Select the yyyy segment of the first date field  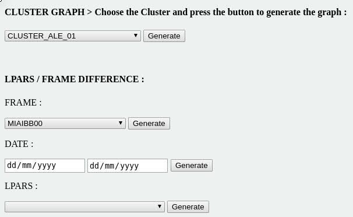click(47, 166)
